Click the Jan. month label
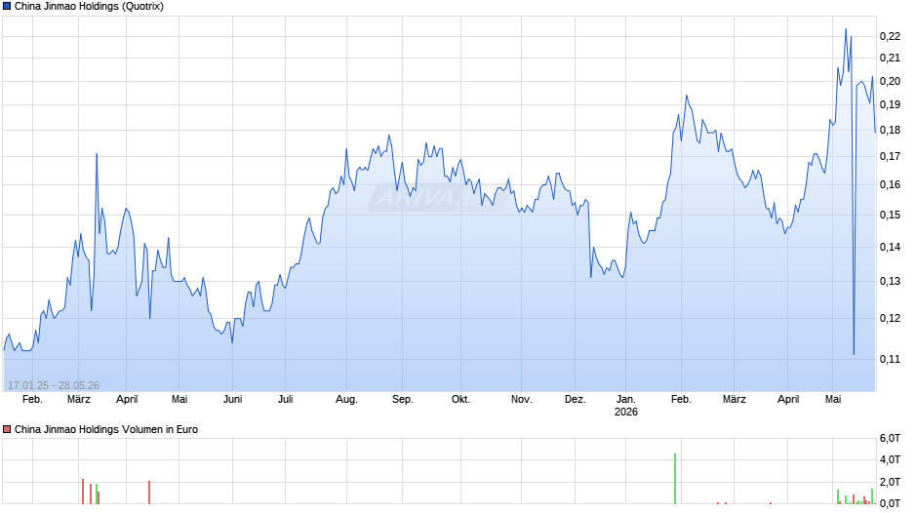 click(625, 399)
